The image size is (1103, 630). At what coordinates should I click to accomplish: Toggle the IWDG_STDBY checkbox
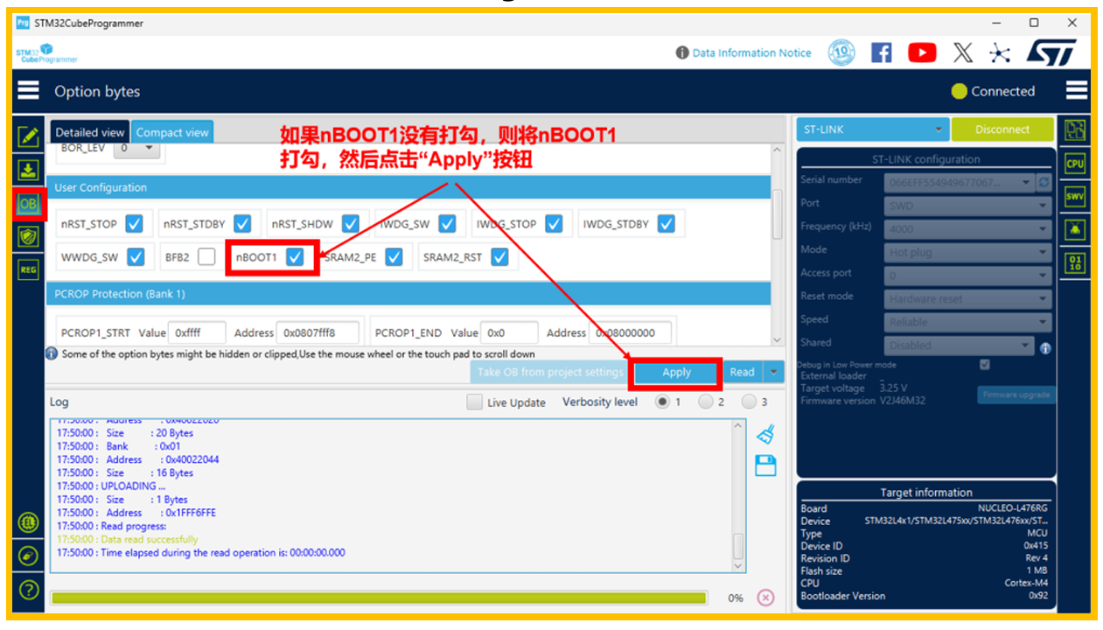click(x=667, y=224)
